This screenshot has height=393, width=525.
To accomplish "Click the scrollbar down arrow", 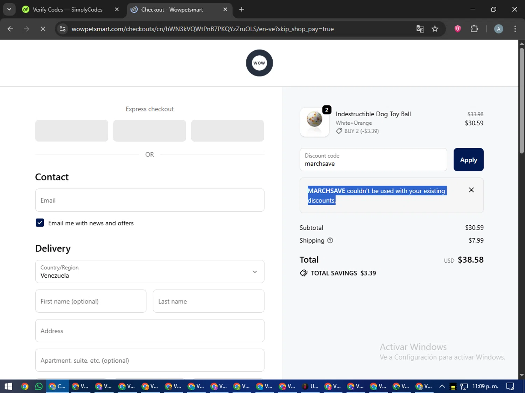I will click(x=521, y=375).
